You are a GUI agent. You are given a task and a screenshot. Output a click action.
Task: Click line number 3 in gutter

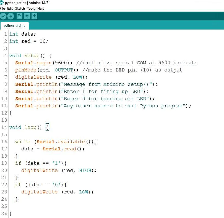[6, 48]
